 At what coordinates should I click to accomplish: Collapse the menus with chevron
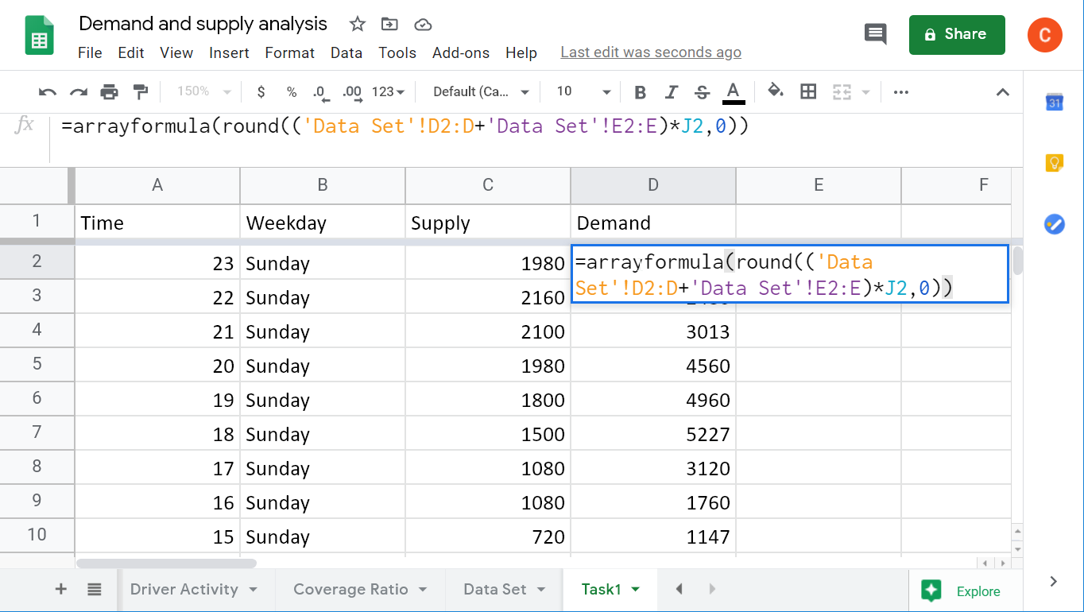tap(1003, 92)
